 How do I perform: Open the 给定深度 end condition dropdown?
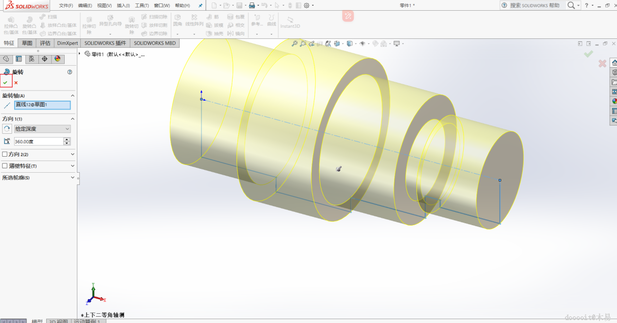(x=42, y=129)
